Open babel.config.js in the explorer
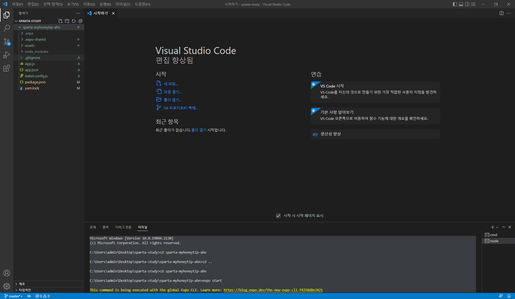This screenshot has width=515, height=299. tap(49, 76)
